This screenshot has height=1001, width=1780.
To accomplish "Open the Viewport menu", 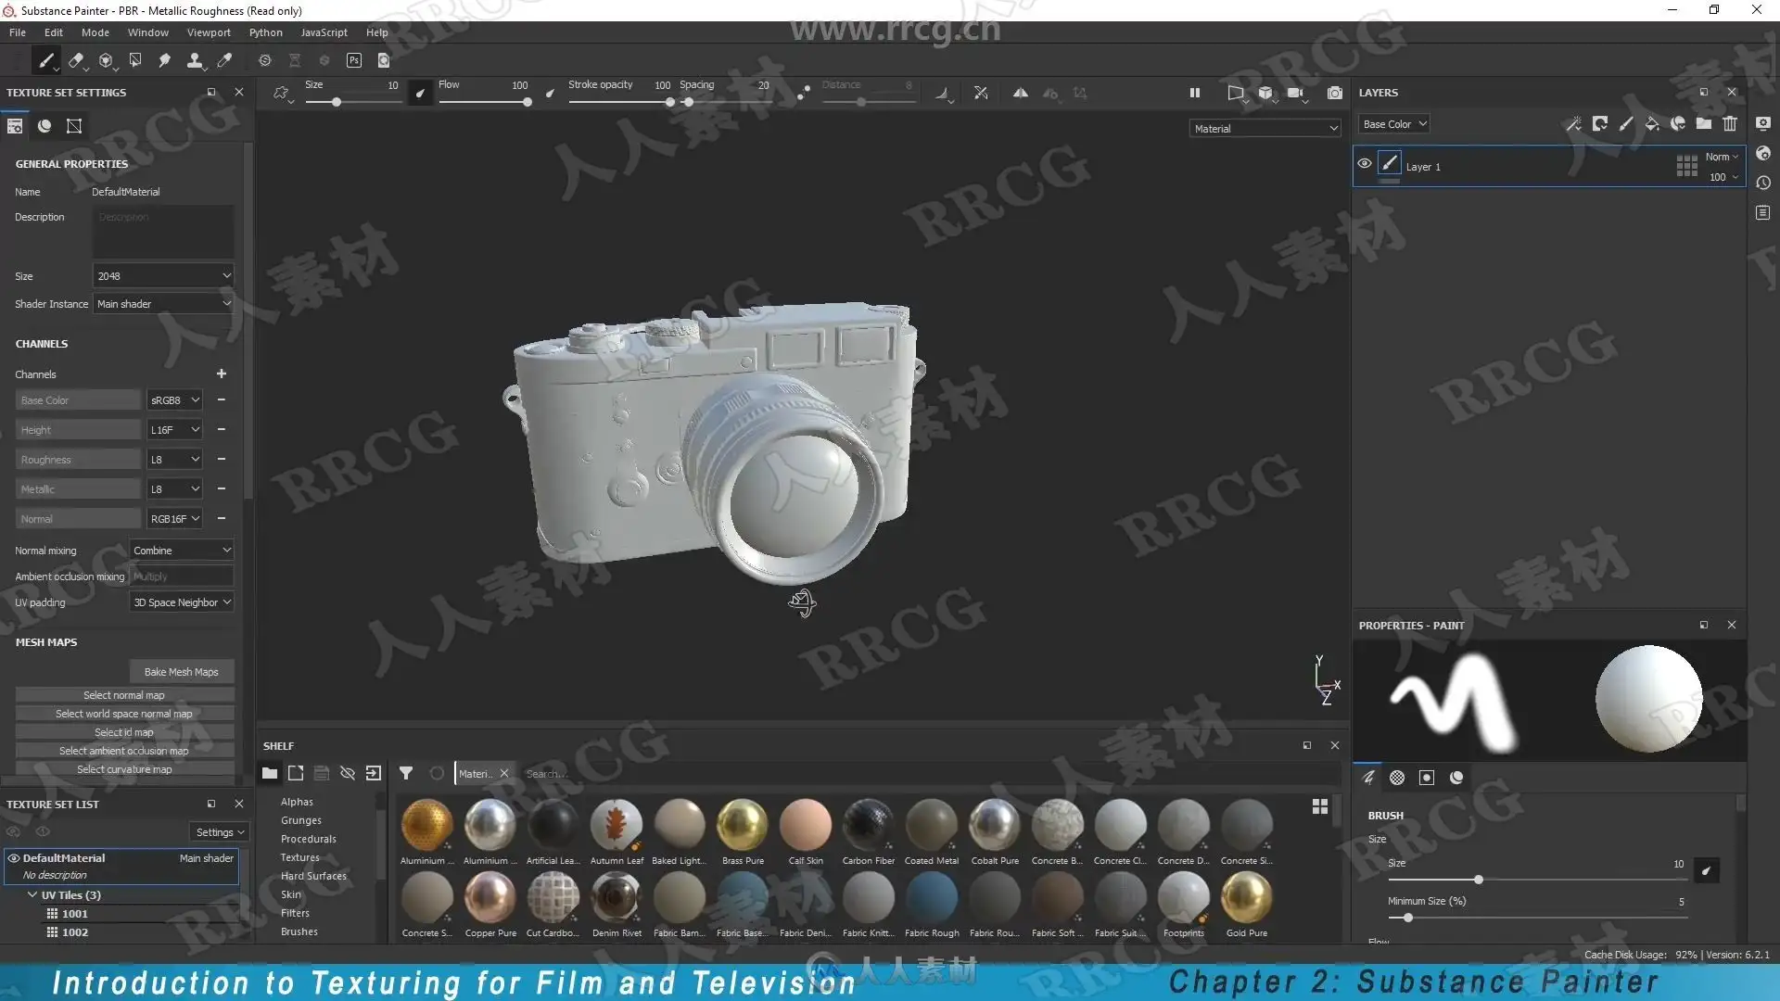I will [209, 32].
